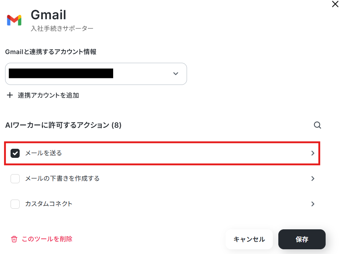
Task: Expand the メールを送る chevron arrow
Action: coord(313,153)
